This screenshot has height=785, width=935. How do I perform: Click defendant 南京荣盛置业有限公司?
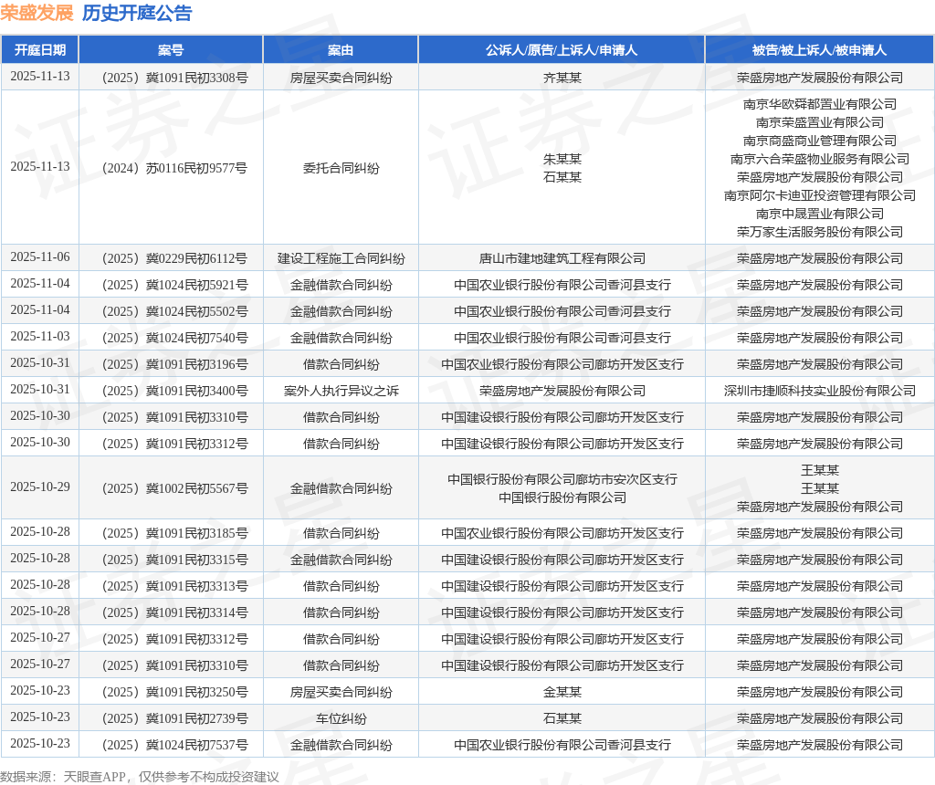(819, 122)
